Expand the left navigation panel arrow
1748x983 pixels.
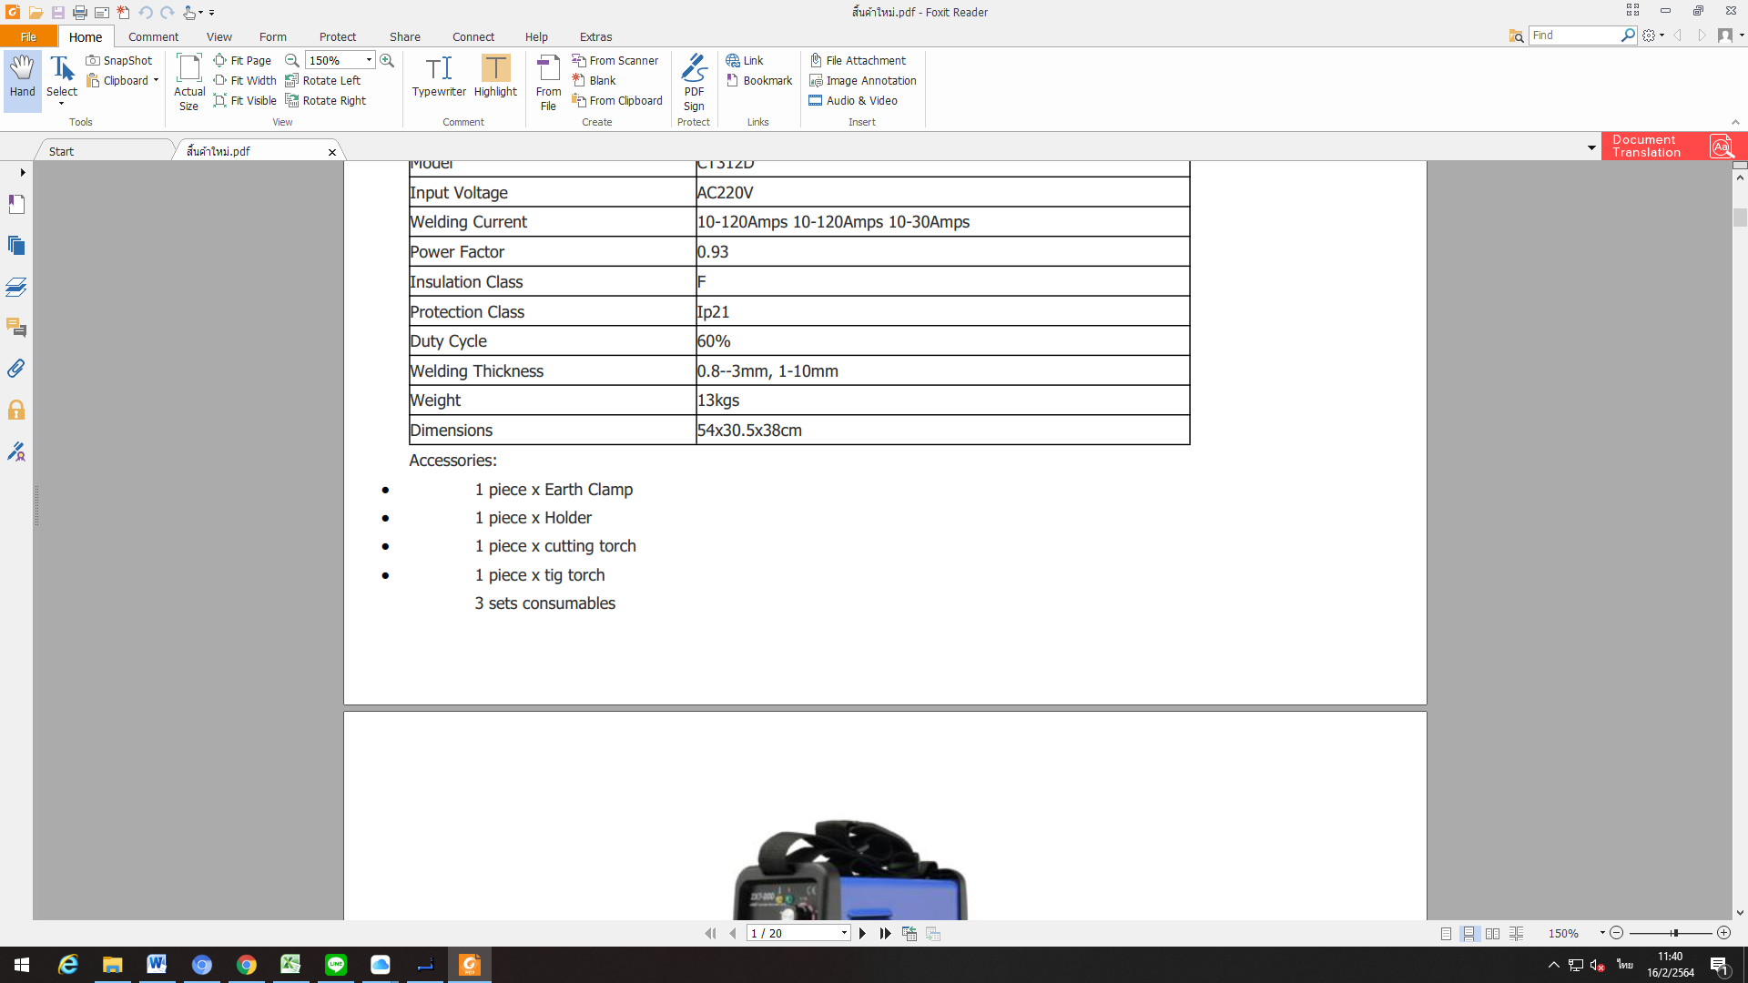22,172
